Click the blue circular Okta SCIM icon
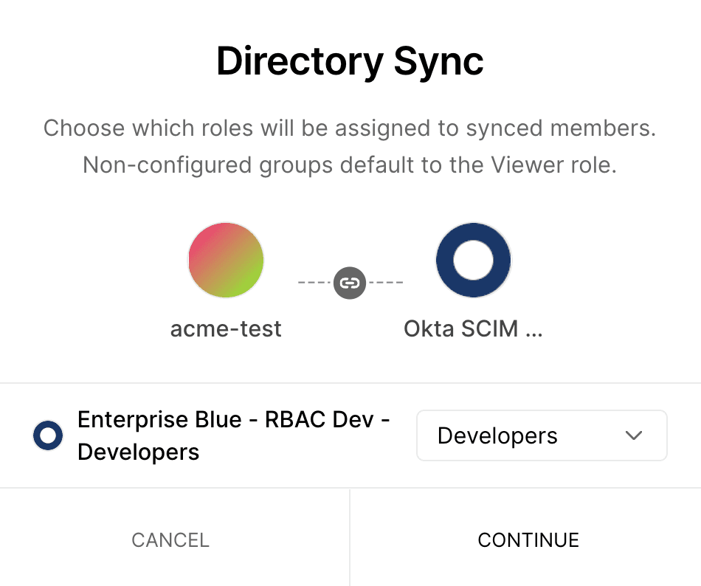The height and width of the screenshot is (586, 701). [x=473, y=260]
